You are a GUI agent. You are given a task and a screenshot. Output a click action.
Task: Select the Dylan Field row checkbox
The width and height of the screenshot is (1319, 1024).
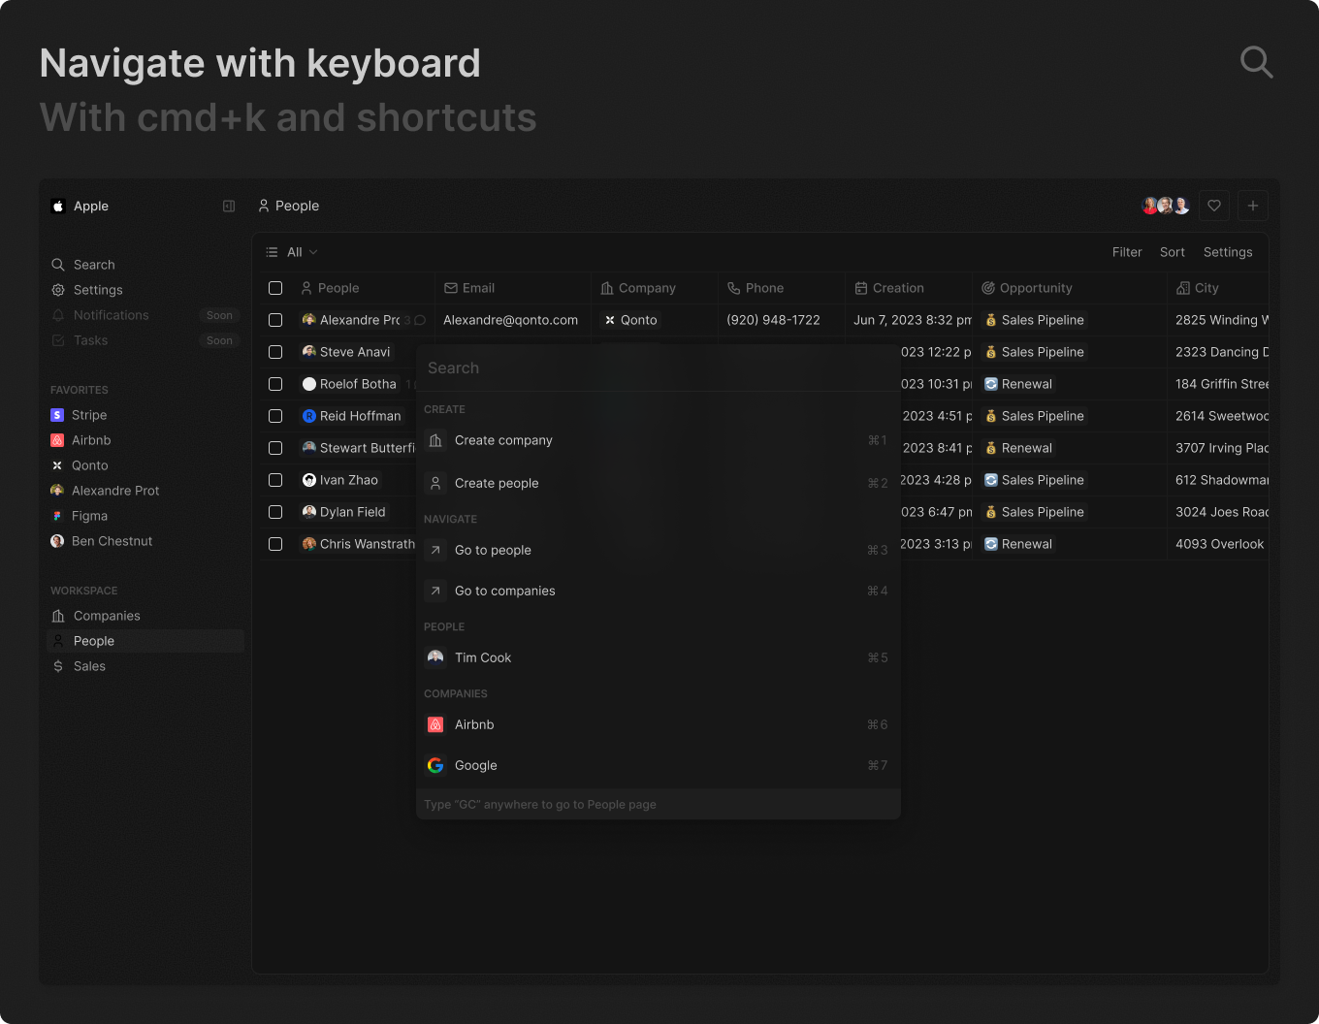(275, 512)
